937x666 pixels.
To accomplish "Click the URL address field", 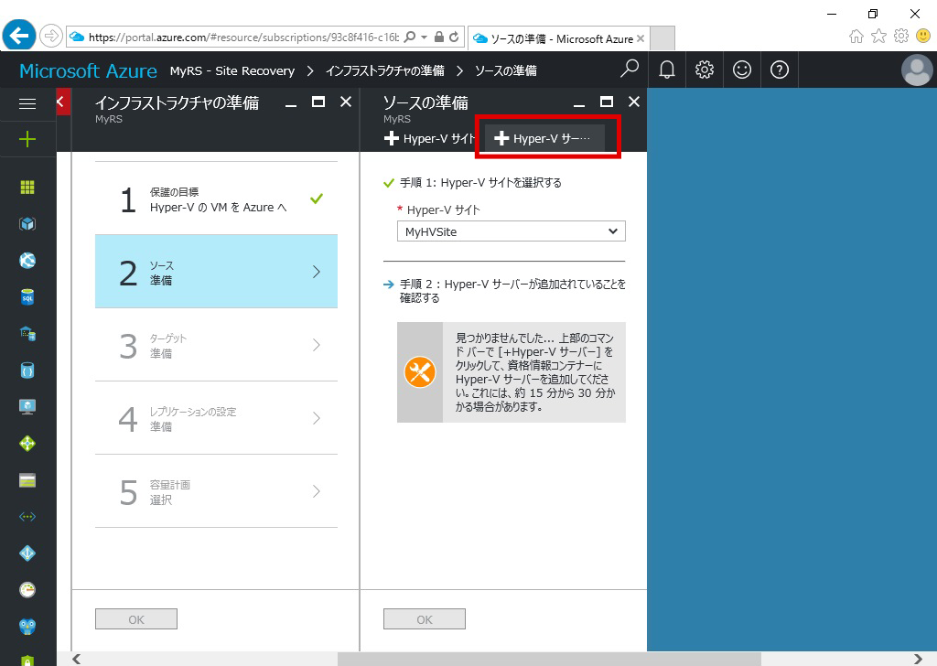I will coord(242,37).
